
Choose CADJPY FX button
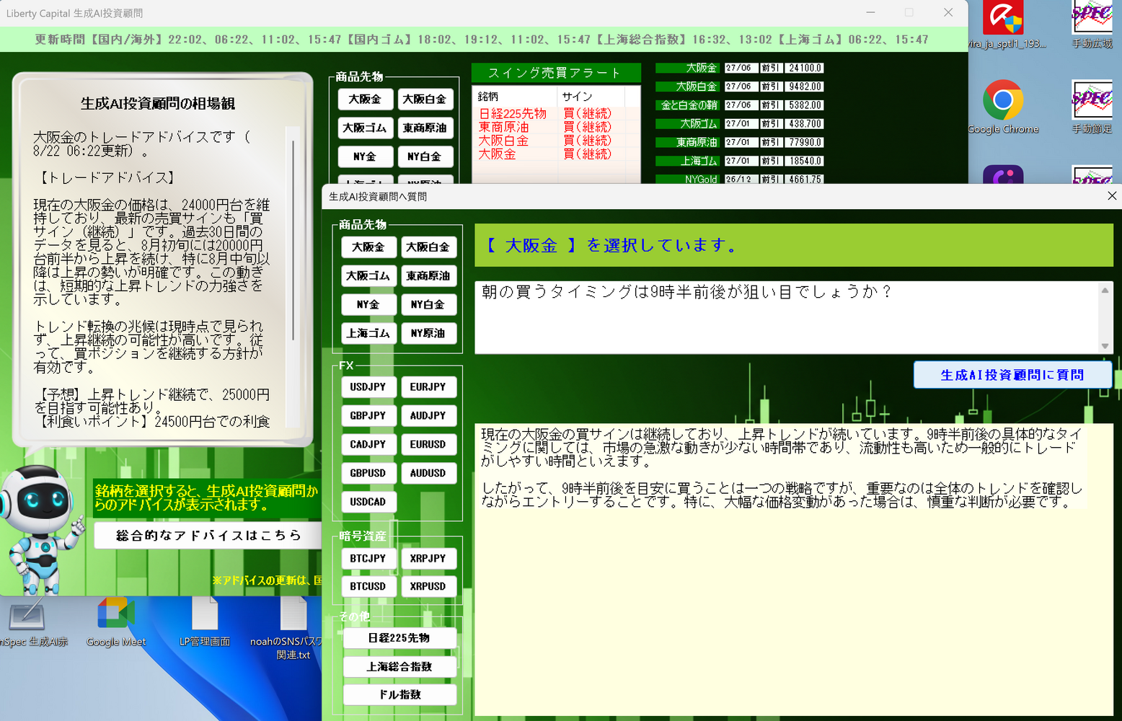point(368,445)
